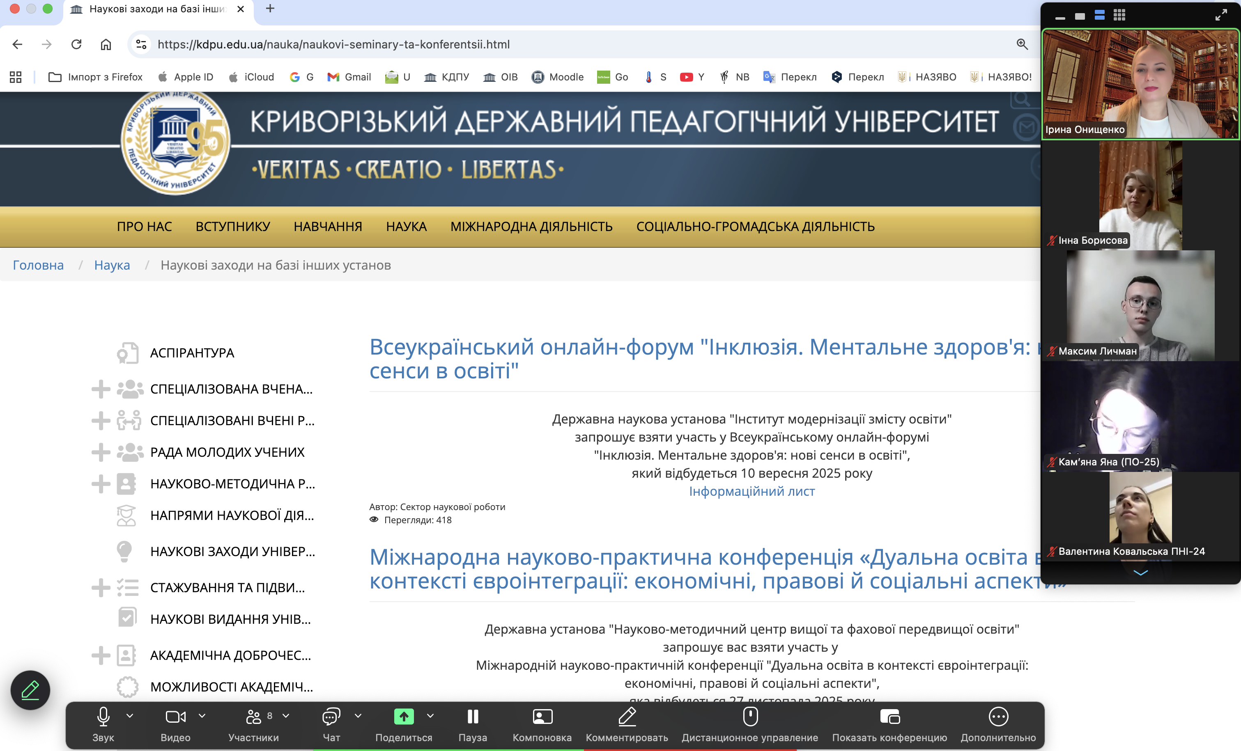Viewport: 1241px width, 751px height.
Task: Expand СПЕЦІАЛІЗОВАНА ВЧЕНА sidebar item with plus
Action: [x=101, y=389]
